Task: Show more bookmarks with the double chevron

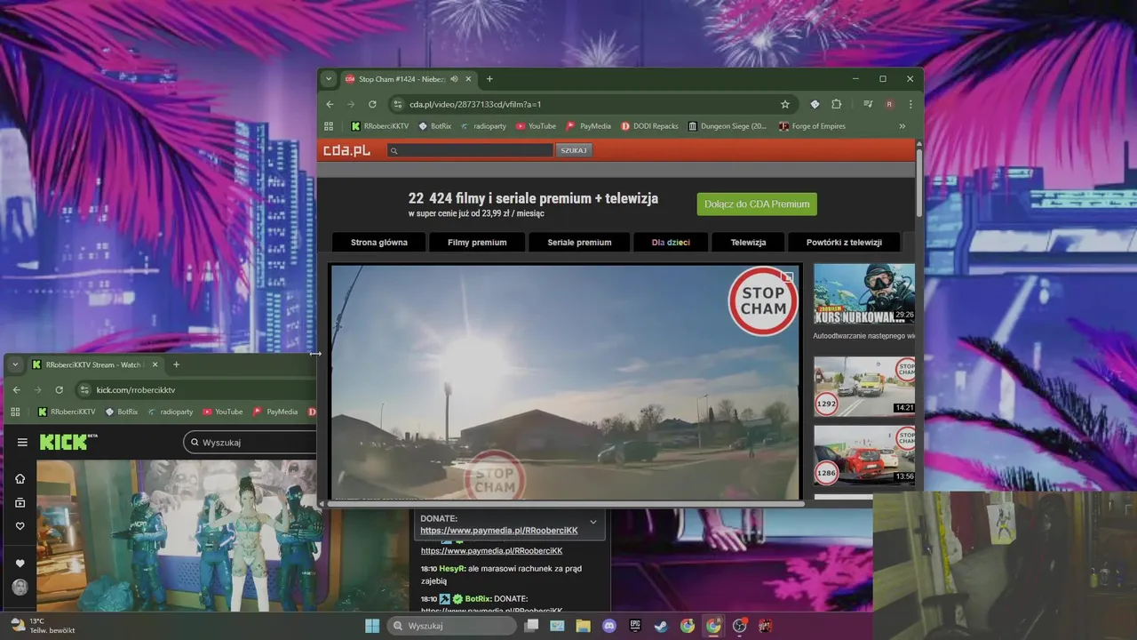Action: pos(902,126)
